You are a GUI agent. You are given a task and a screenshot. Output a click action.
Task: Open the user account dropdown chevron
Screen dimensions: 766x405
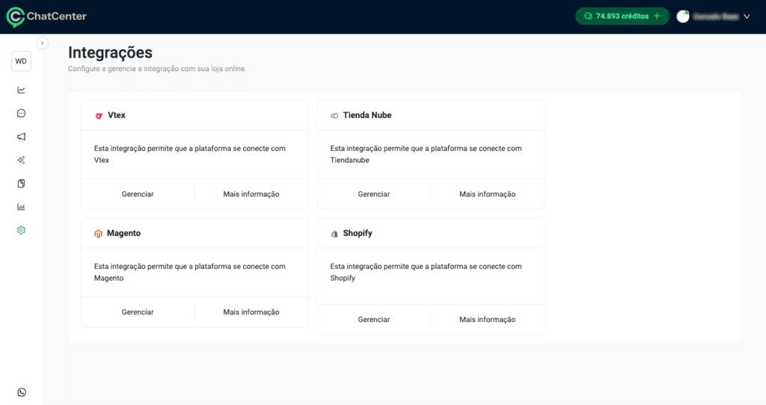(x=747, y=16)
